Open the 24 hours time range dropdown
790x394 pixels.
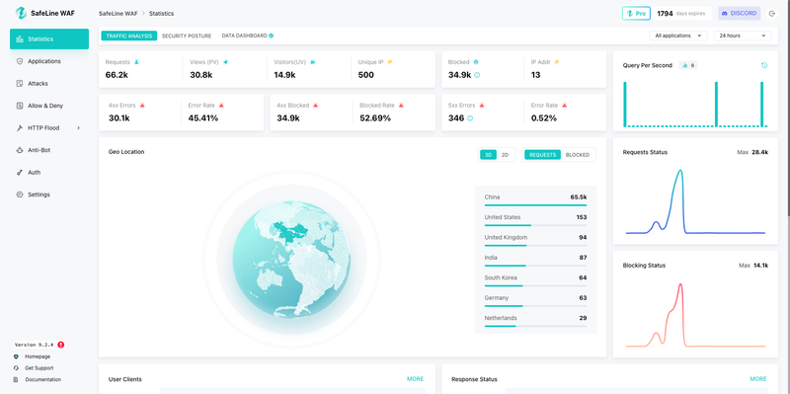743,36
